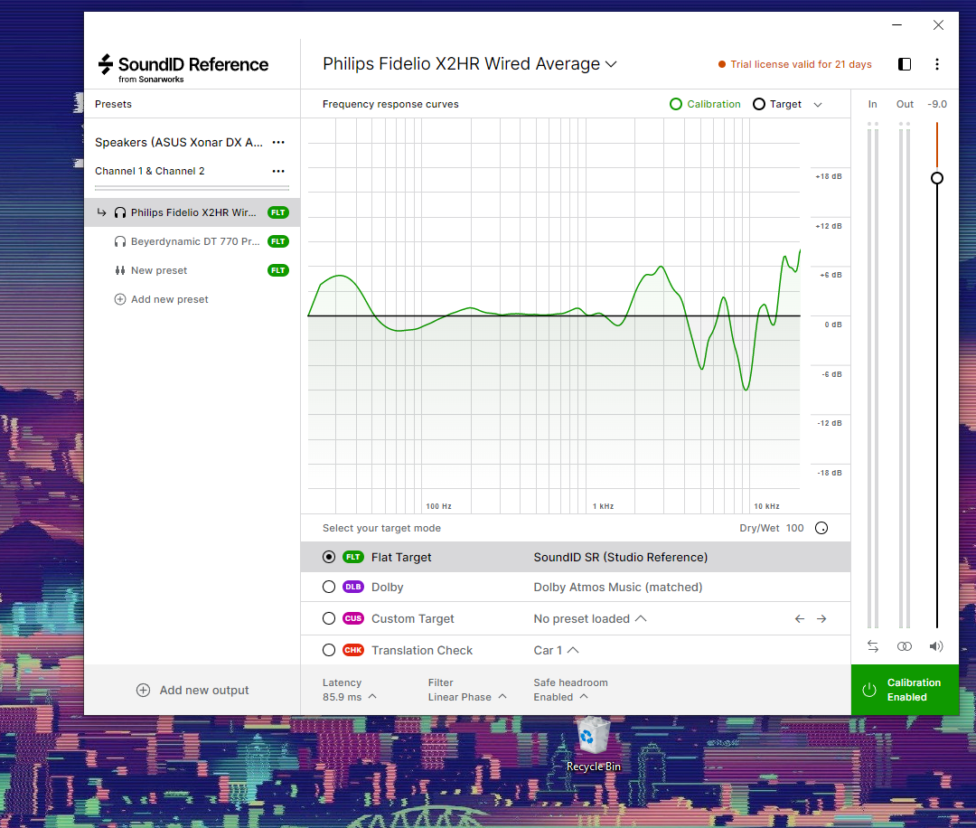Click the Calibration power icon

(869, 690)
